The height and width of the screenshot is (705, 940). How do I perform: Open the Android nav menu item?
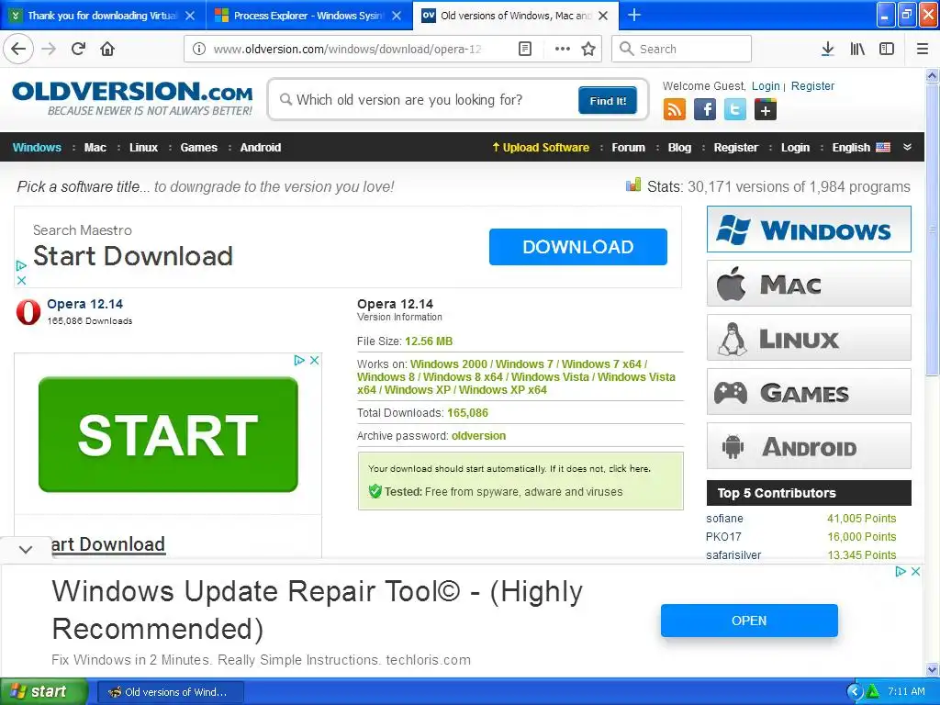(260, 148)
